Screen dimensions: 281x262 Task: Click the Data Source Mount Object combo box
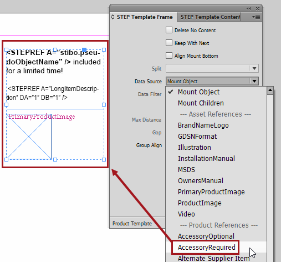point(212,81)
